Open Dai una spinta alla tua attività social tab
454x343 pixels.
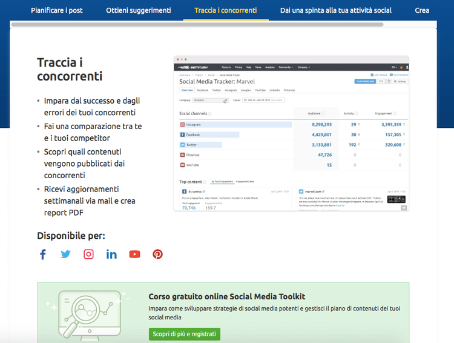coord(336,10)
